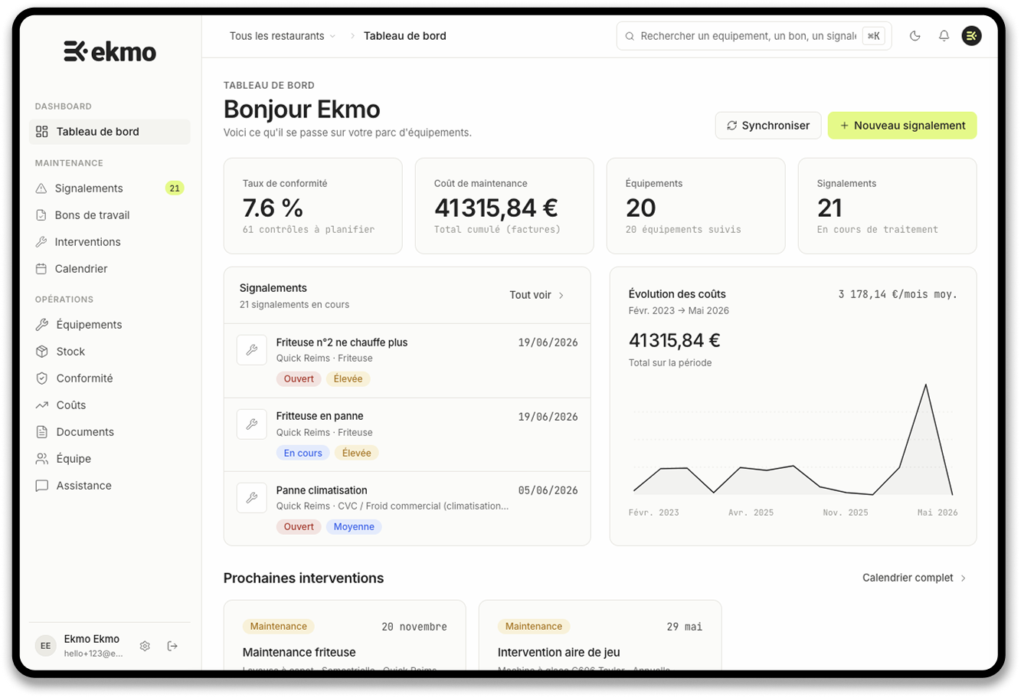Click the Coûts trend icon
The width and height of the screenshot is (1021, 698).
tap(42, 405)
